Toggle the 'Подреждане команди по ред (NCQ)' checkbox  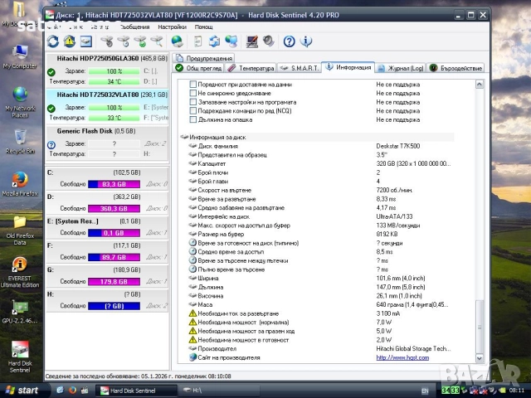click(x=193, y=110)
